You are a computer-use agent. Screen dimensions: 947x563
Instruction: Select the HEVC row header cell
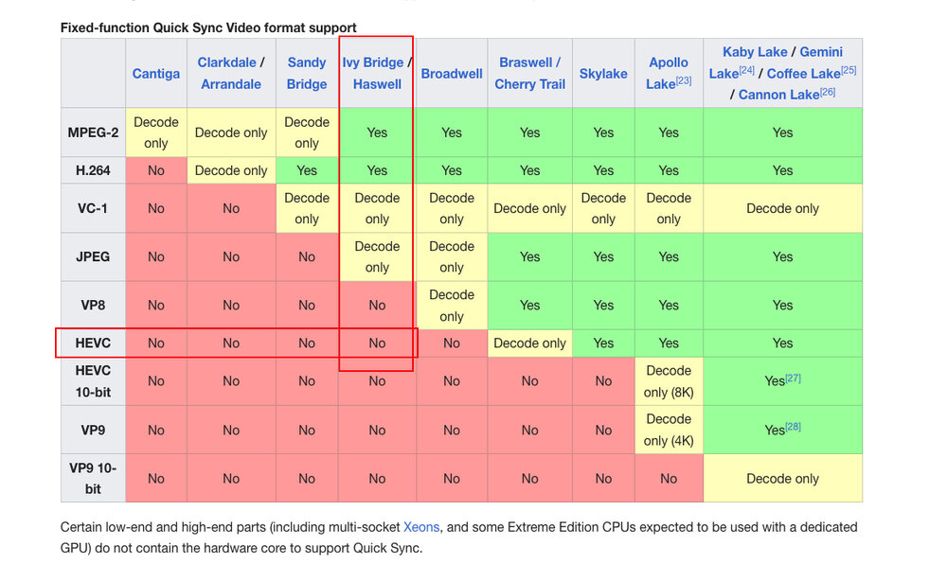point(92,343)
